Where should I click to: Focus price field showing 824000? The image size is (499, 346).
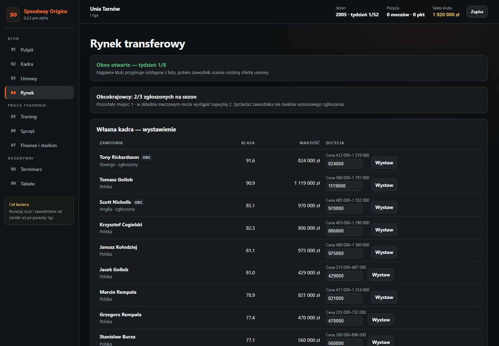coord(344,164)
